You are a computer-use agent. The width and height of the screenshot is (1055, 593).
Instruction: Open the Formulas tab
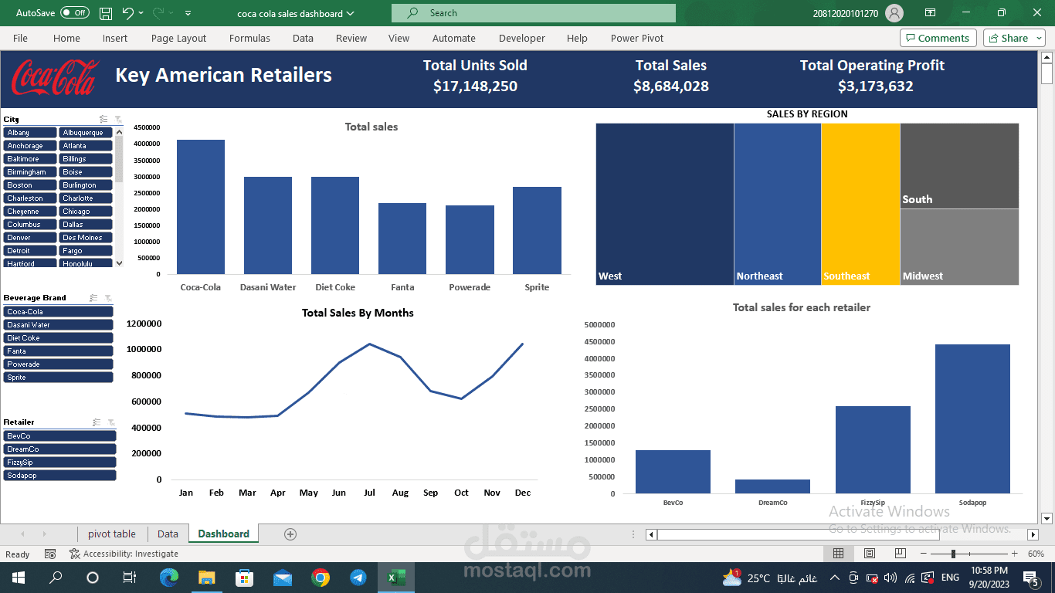[249, 38]
